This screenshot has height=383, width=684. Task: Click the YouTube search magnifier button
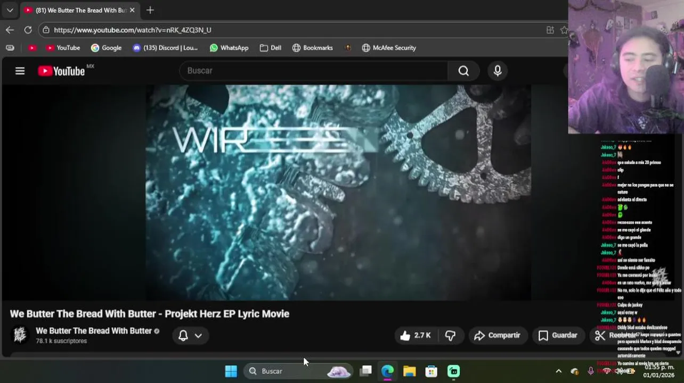coord(463,71)
